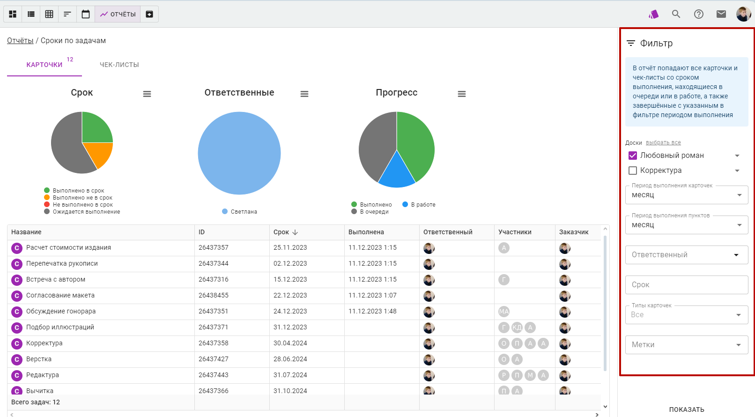
Task: Open the Ответственный dropdown
Action: (x=687, y=255)
